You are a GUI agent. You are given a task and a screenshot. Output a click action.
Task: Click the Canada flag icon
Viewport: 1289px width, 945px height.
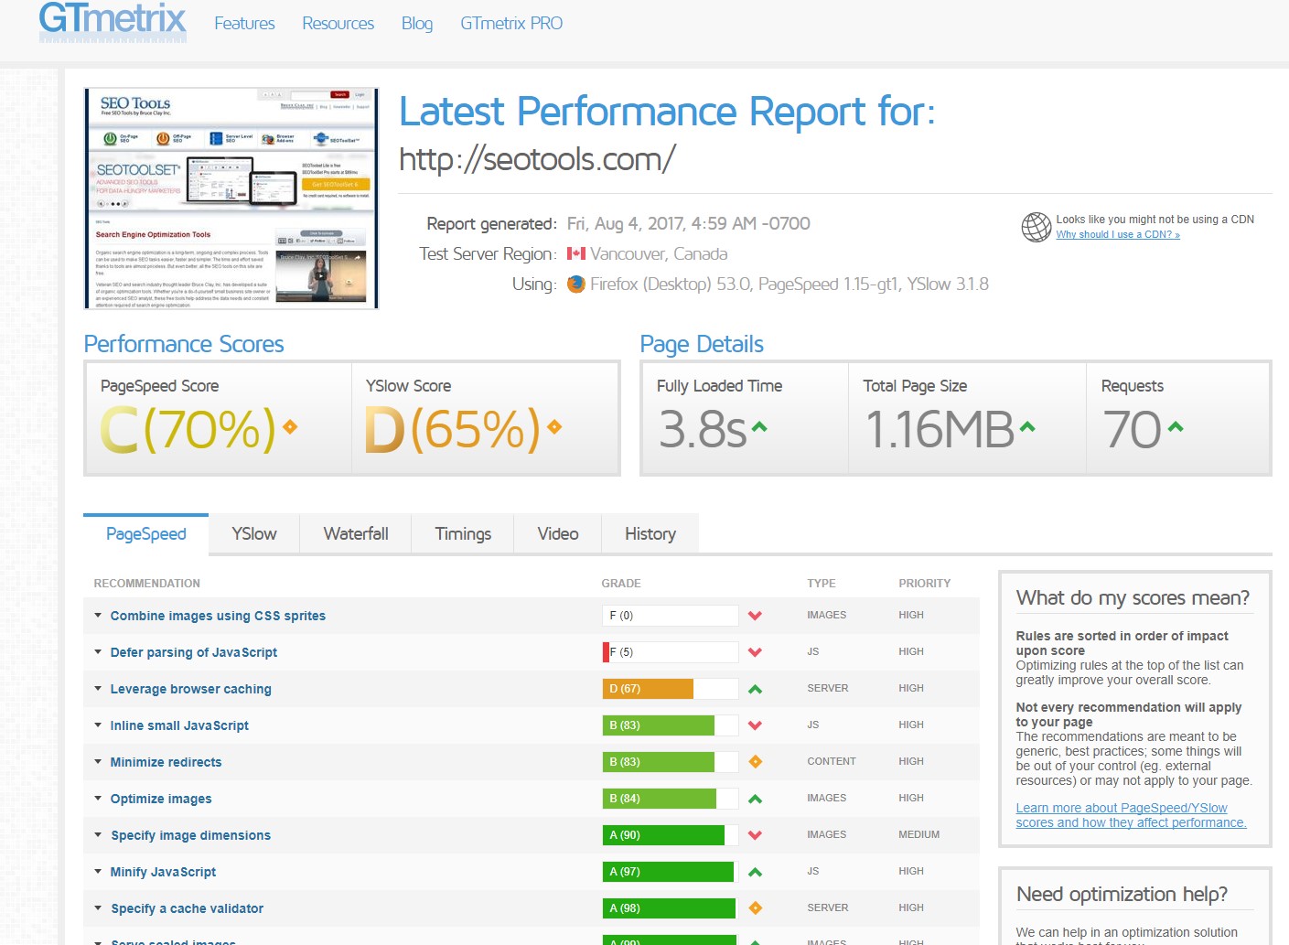point(576,254)
